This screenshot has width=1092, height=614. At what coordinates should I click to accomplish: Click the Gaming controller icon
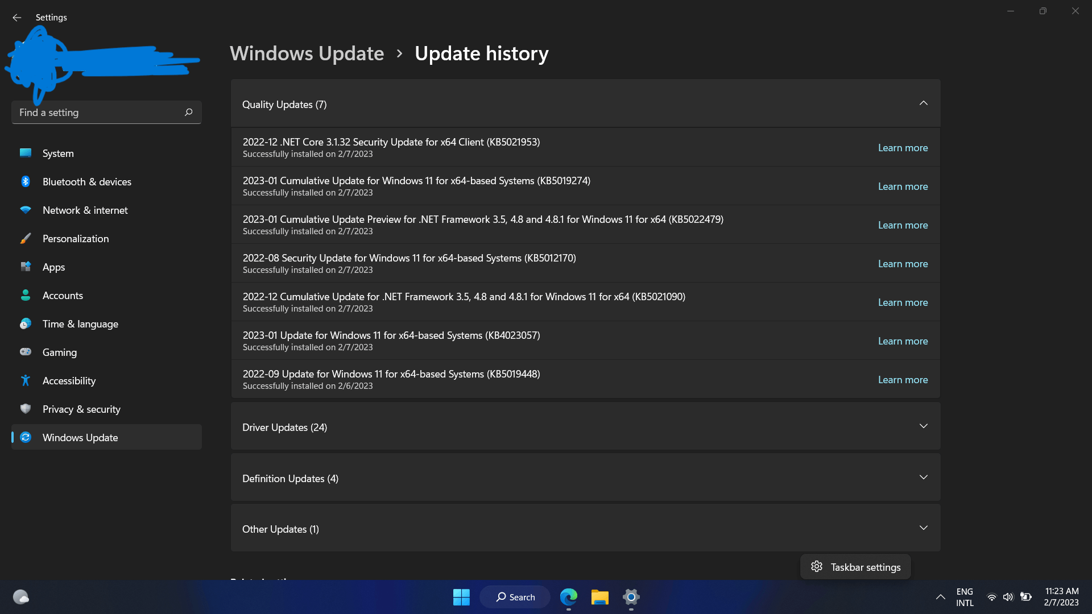26,352
